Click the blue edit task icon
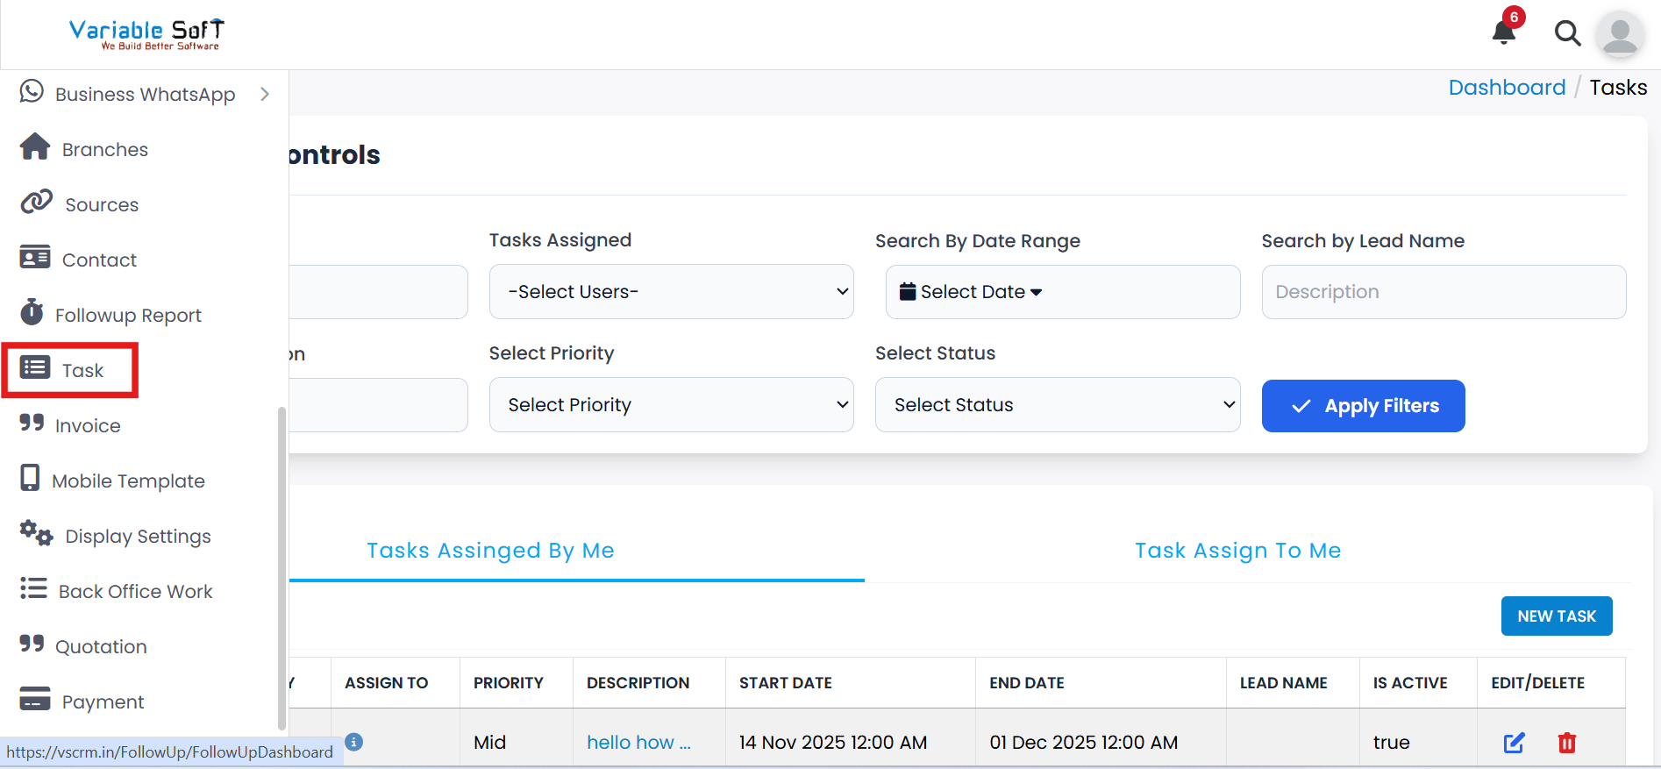Screen dimensions: 1661x769 pos(1514,743)
